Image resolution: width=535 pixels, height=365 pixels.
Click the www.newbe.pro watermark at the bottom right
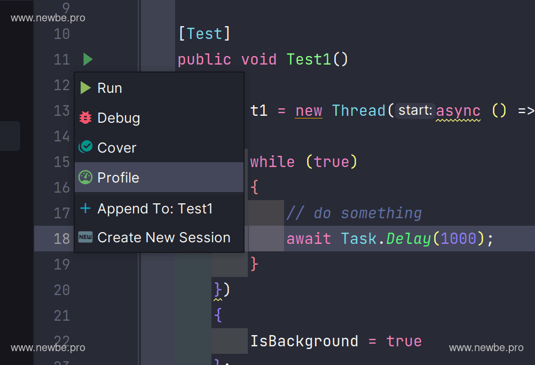486,348
